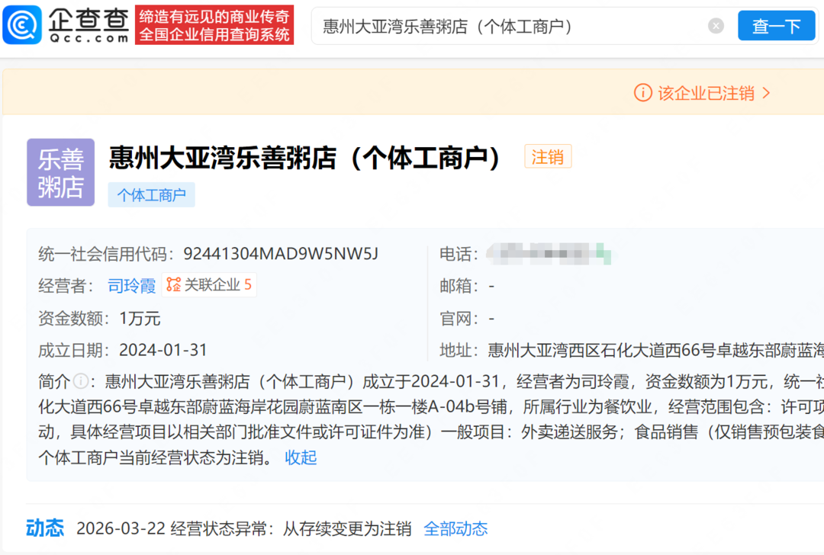Click the 关联企业 network icon
This screenshot has height=555, width=824.
coord(174,285)
